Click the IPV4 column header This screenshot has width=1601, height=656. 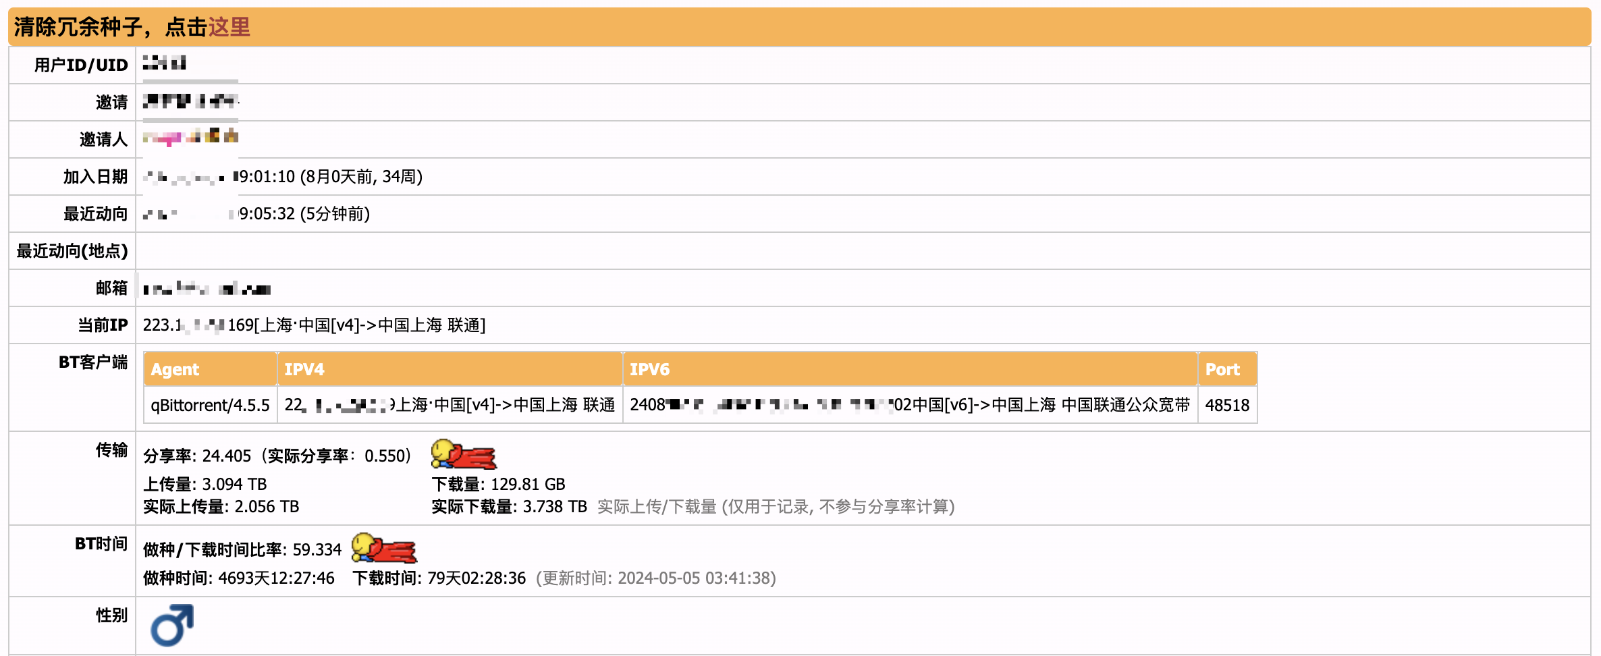[304, 369]
